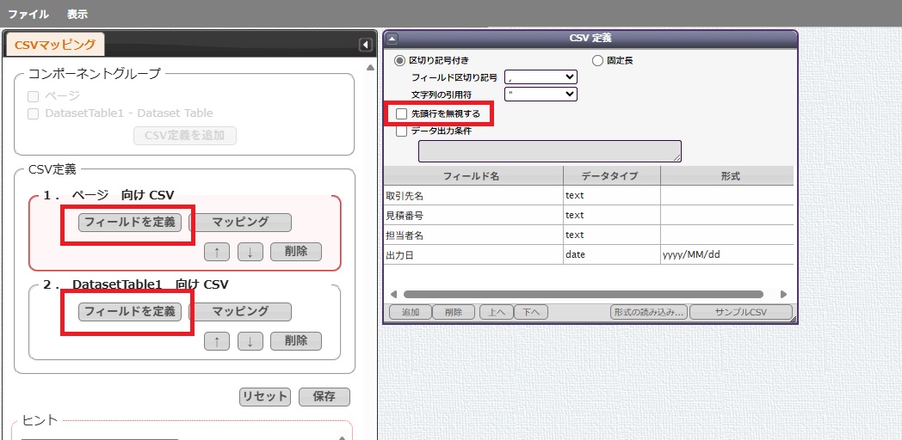Image resolution: width=902 pixels, height=440 pixels.
Task: Toggle the データ出力条件 checkbox
Action: [x=401, y=131]
